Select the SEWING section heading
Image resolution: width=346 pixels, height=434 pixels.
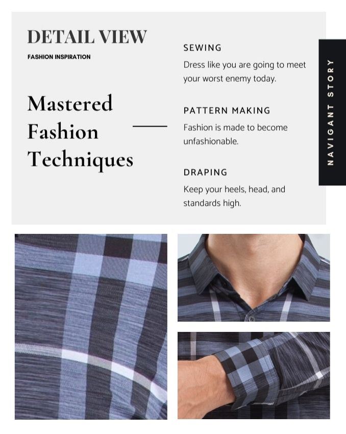(203, 47)
